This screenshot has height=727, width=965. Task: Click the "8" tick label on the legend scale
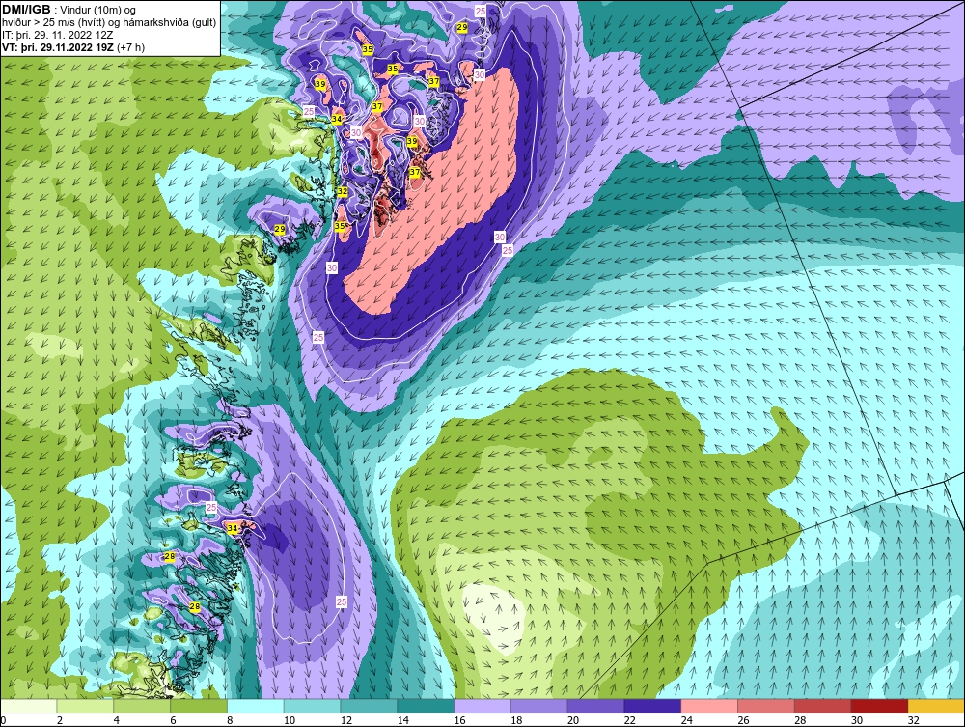point(230,720)
